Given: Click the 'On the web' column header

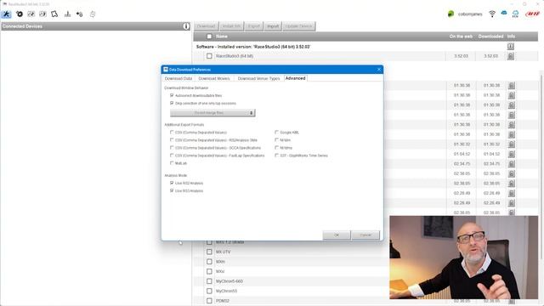Looking at the screenshot, I should [x=461, y=36].
